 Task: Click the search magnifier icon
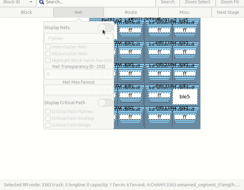pos(42,2)
